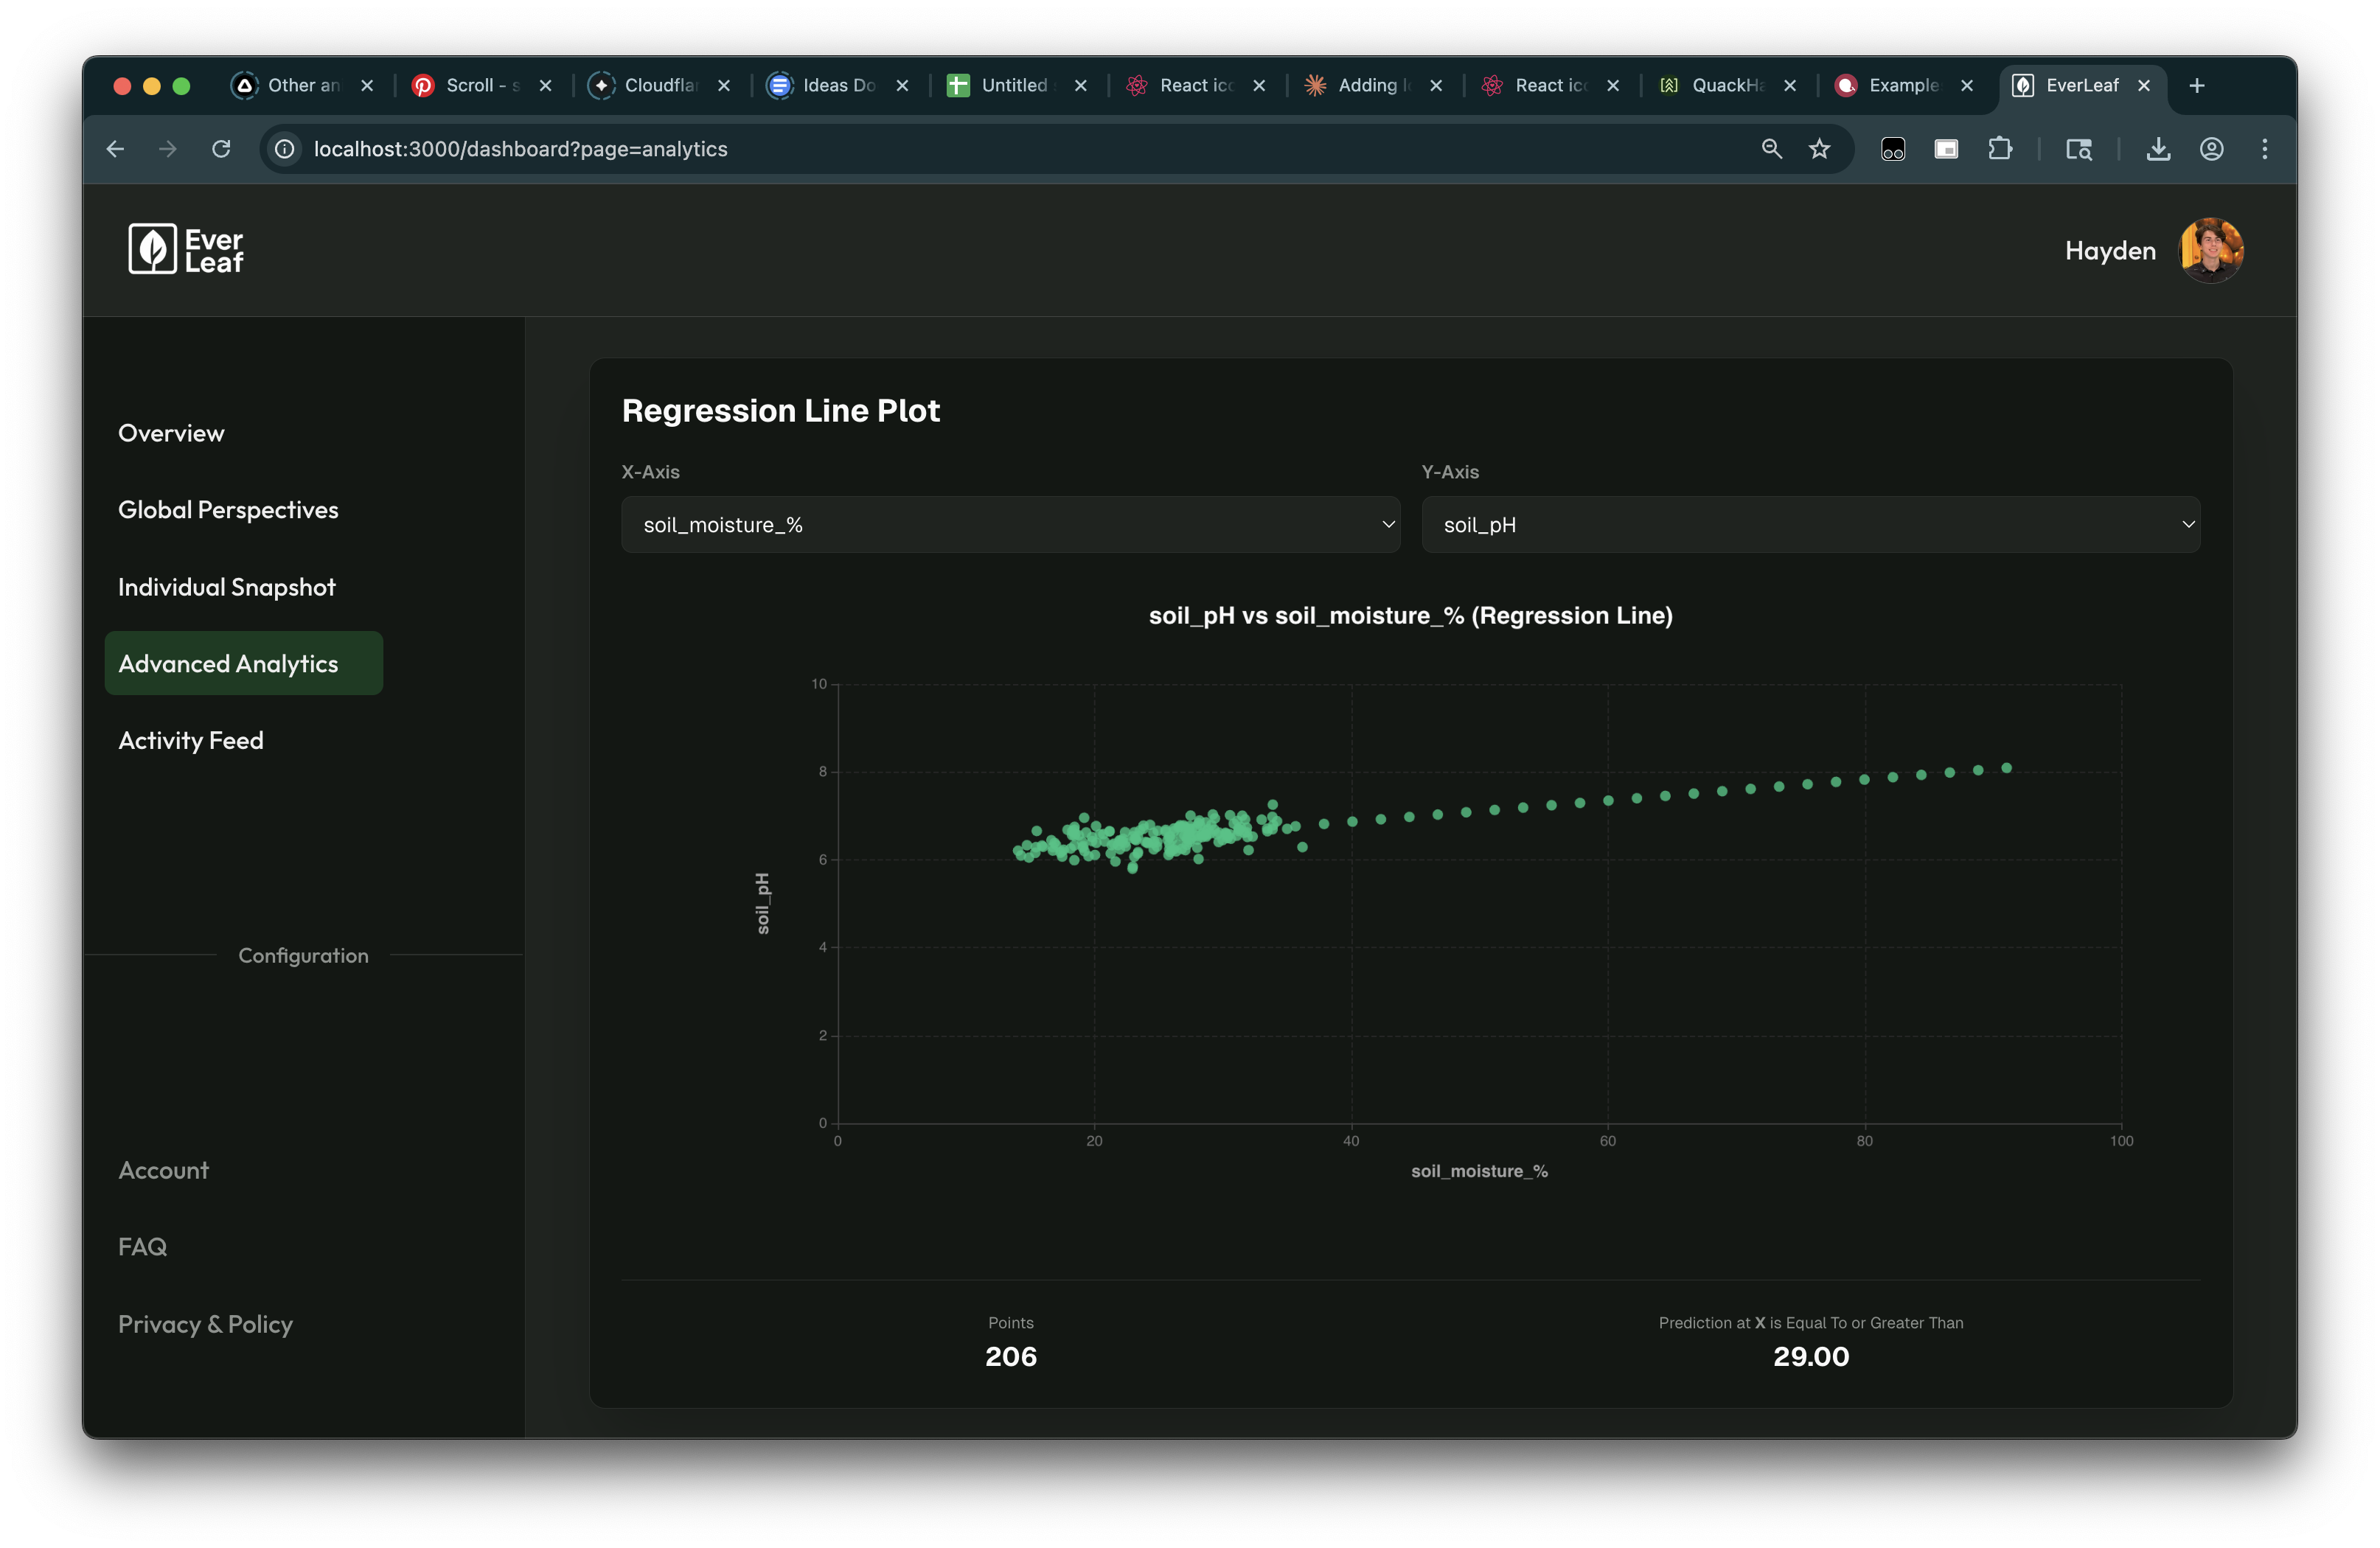Close the Cloudflare browser tab
Screen dimensions: 2380x1548
724,86
